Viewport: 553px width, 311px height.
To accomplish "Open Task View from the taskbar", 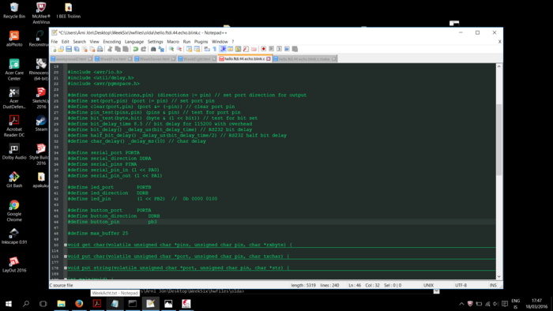I will pyautogui.click(x=43, y=304).
